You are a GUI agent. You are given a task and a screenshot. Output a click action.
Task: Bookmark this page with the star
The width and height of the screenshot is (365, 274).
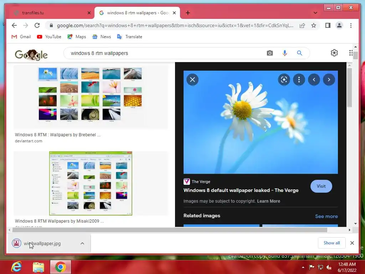314,25
